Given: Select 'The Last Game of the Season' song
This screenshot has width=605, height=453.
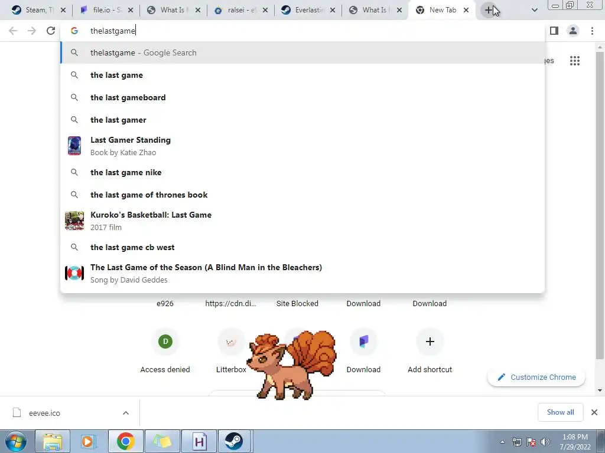Looking at the screenshot, I should (302, 273).
